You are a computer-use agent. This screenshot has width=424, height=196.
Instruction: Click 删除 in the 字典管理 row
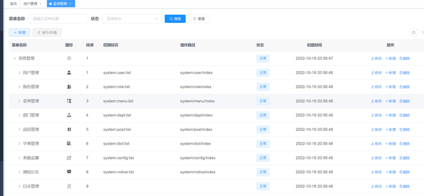click(x=404, y=144)
